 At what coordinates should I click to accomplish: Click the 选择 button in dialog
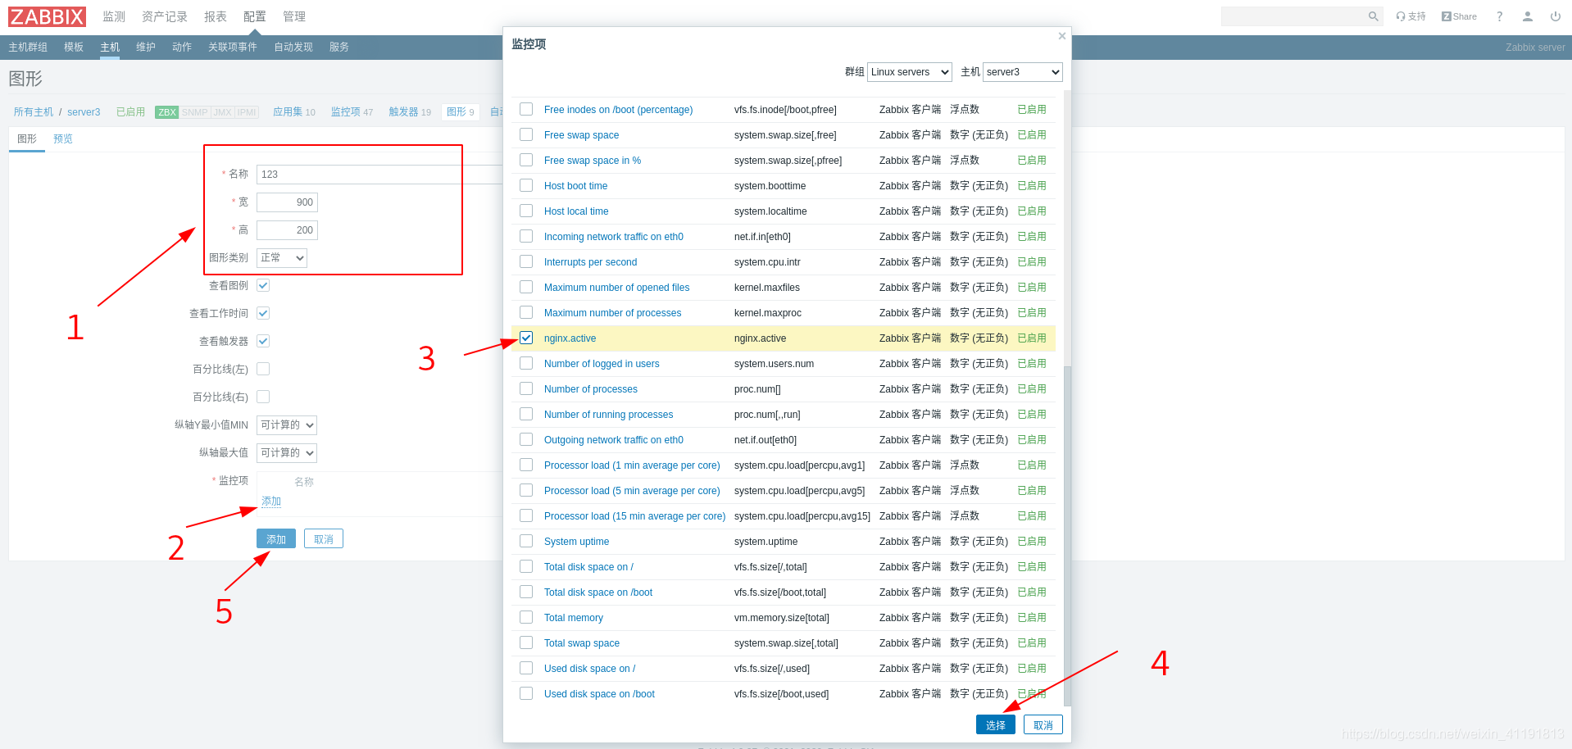point(996,725)
